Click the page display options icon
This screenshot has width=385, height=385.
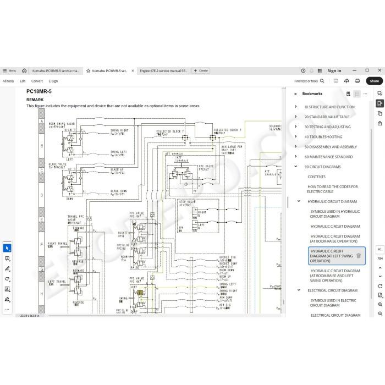point(380,295)
